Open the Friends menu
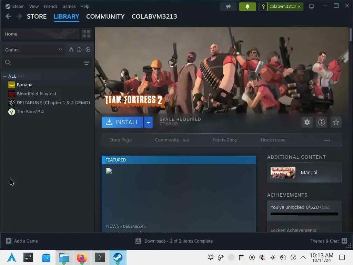 pos(50,6)
